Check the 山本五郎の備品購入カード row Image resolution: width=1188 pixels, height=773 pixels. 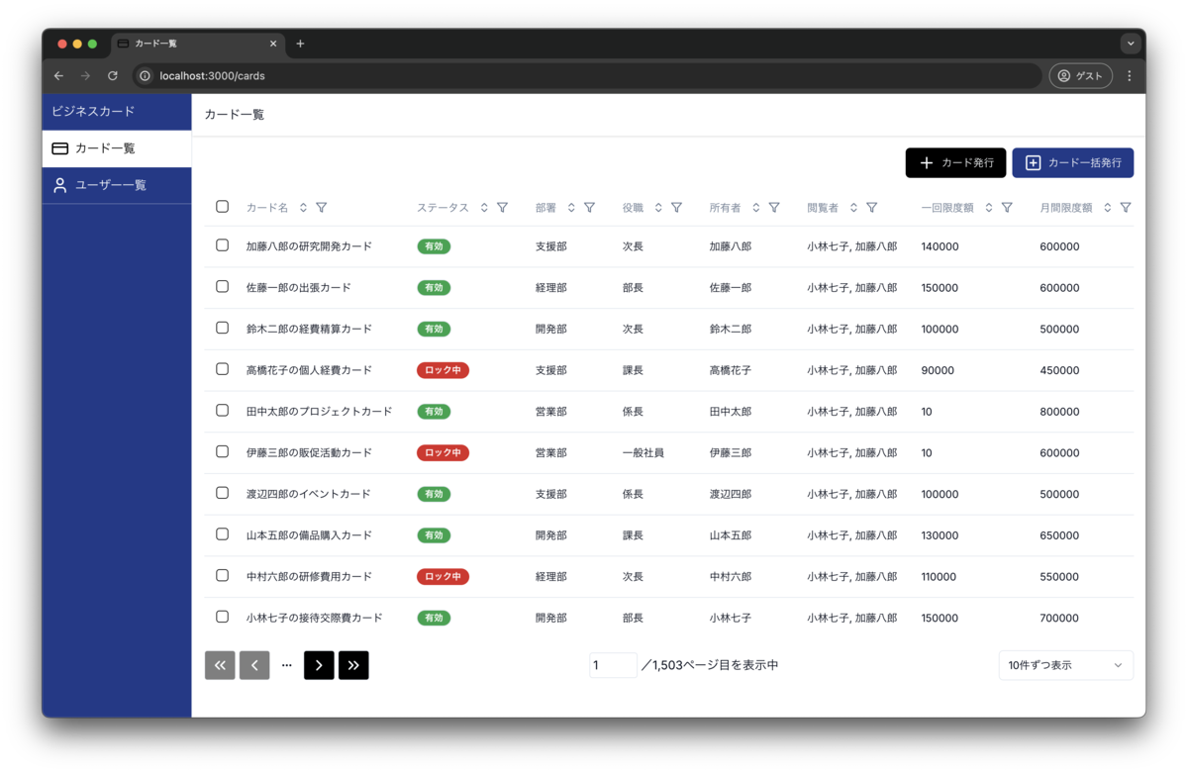click(x=222, y=534)
